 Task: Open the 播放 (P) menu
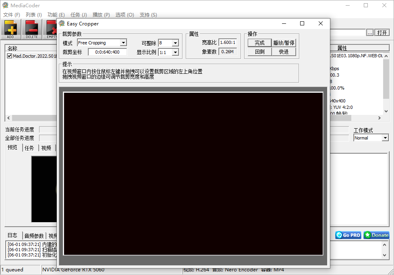click(101, 15)
